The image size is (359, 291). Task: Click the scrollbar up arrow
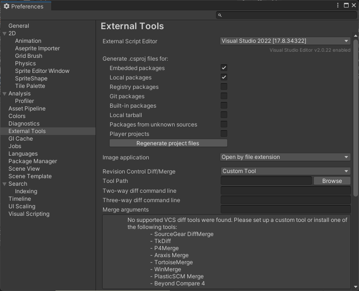click(x=355, y=36)
